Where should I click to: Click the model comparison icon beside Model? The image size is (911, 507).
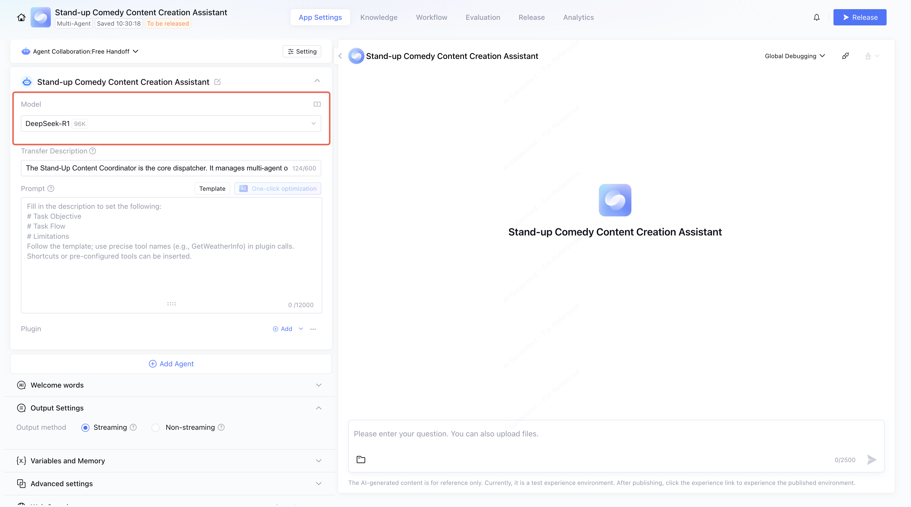tap(317, 104)
